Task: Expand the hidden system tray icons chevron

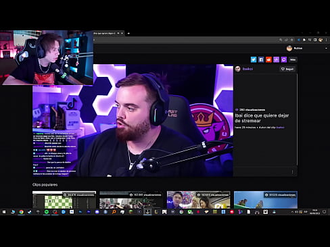Action: [x=292, y=212]
